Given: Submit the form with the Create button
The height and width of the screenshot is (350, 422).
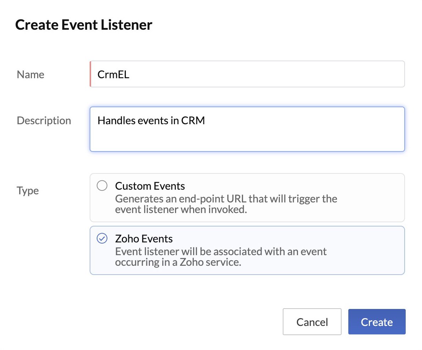Looking at the screenshot, I should [377, 322].
